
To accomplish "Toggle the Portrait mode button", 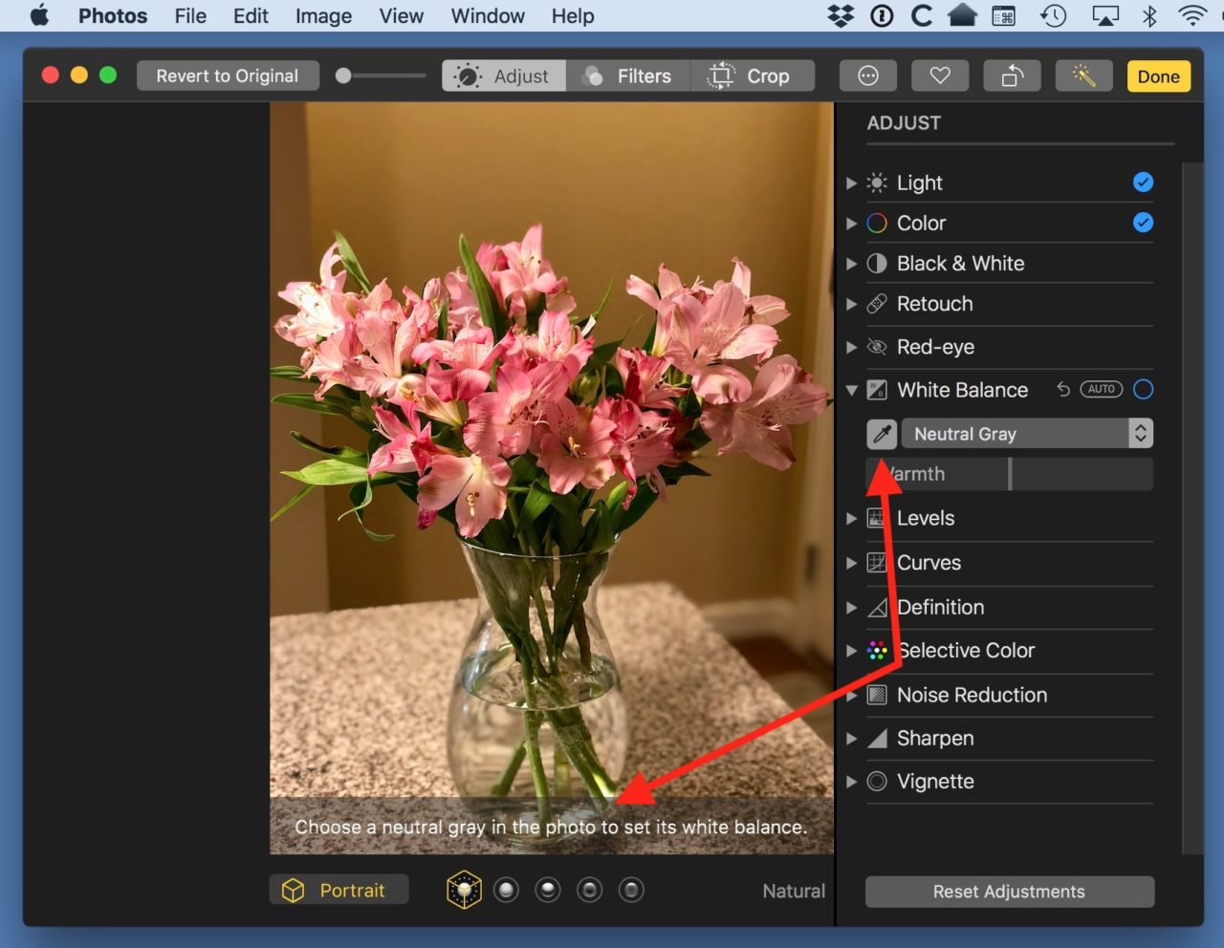I will 339,890.
